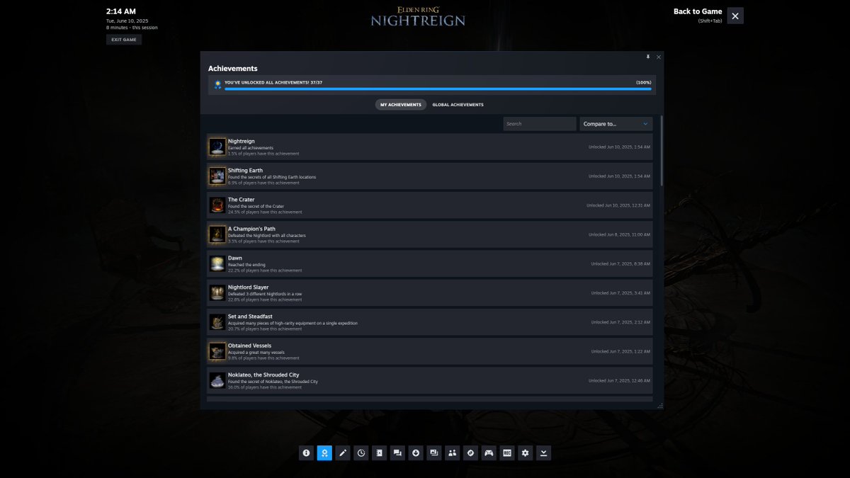Click the Back to Game label
The width and height of the screenshot is (850, 478).
[698, 11]
